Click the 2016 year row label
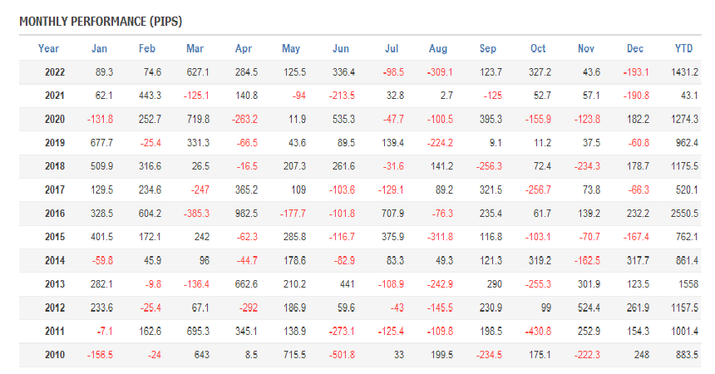715x374 pixels. [56, 213]
